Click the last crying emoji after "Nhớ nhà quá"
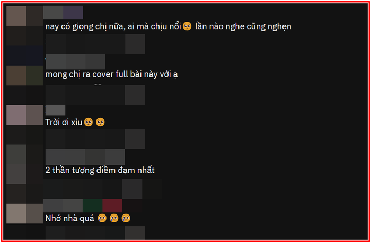The image size is (371, 243). pyautogui.click(x=126, y=218)
